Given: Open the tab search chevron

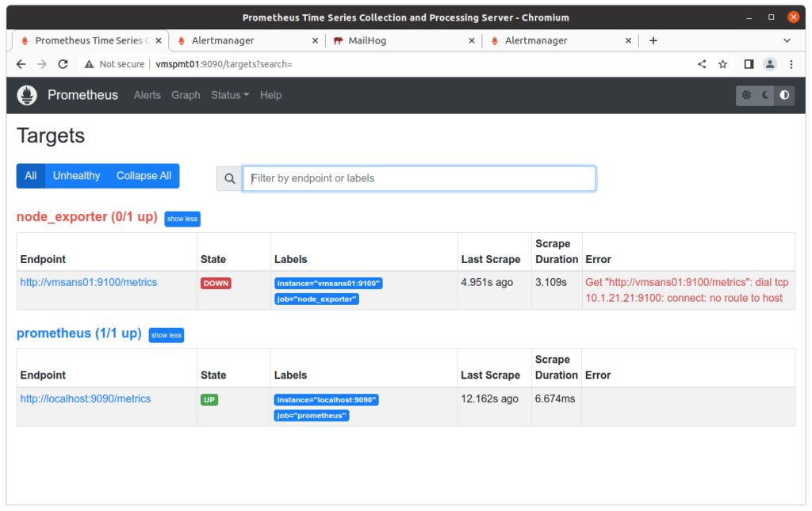Looking at the screenshot, I should pyautogui.click(x=787, y=40).
